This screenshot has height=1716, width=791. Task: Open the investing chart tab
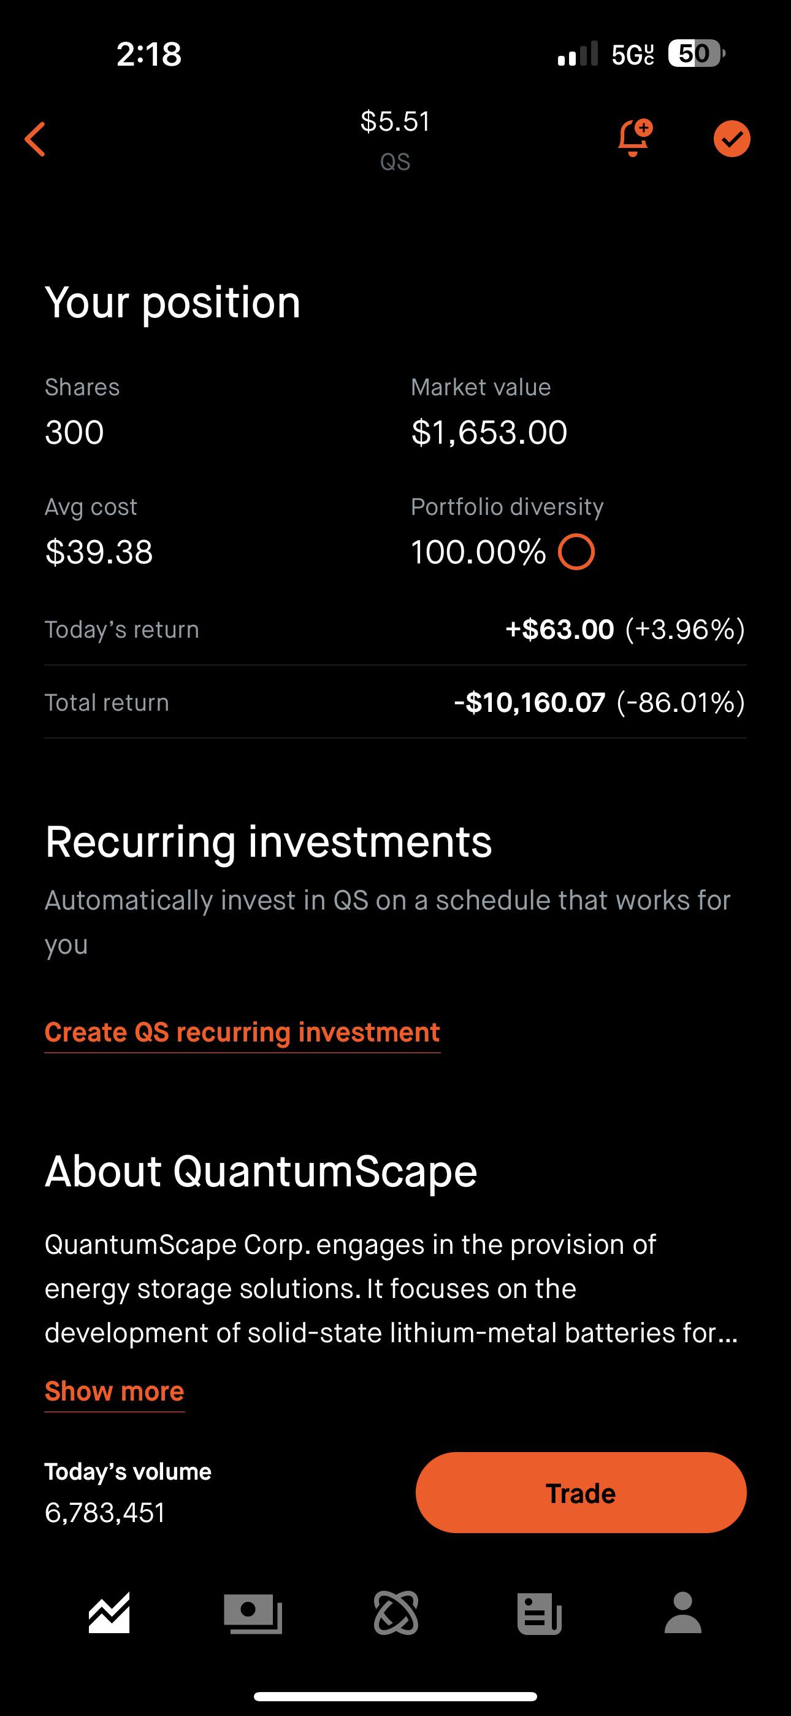click(109, 1613)
